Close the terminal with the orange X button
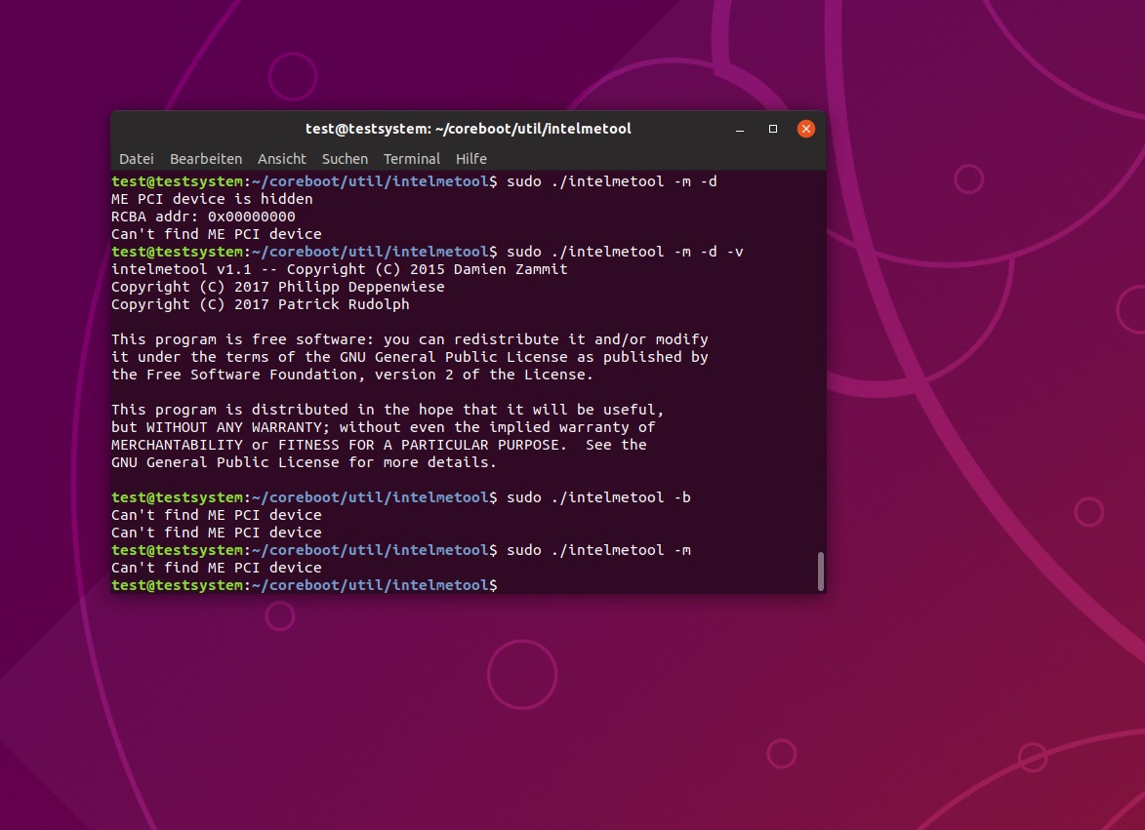Screen dimensions: 1145x830 click(x=806, y=129)
